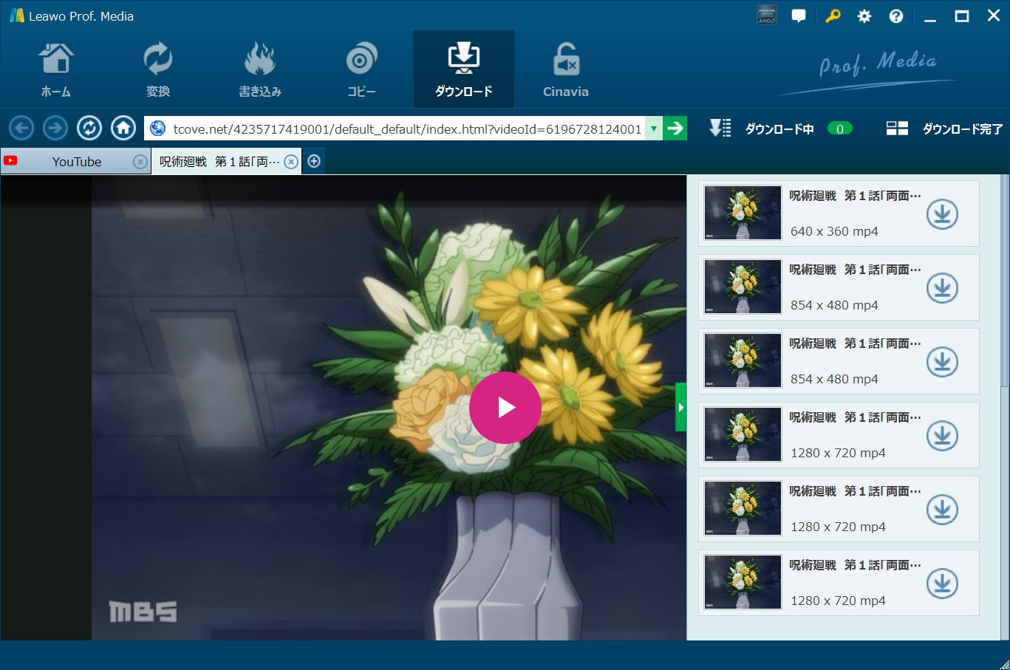Show the ダウンロード完了 list
This screenshot has height=670, width=1010.
click(x=944, y=129)
